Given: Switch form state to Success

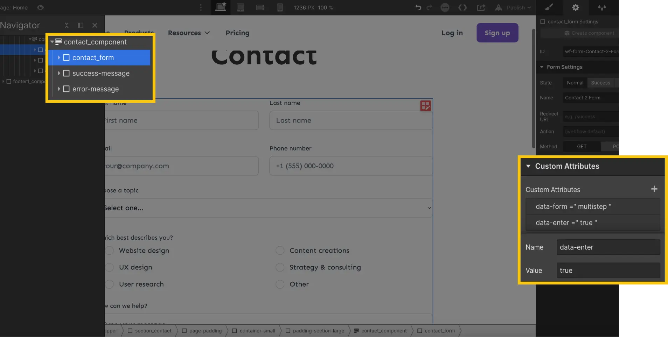Looking at the screenshot, I should [x=601, y=83].
